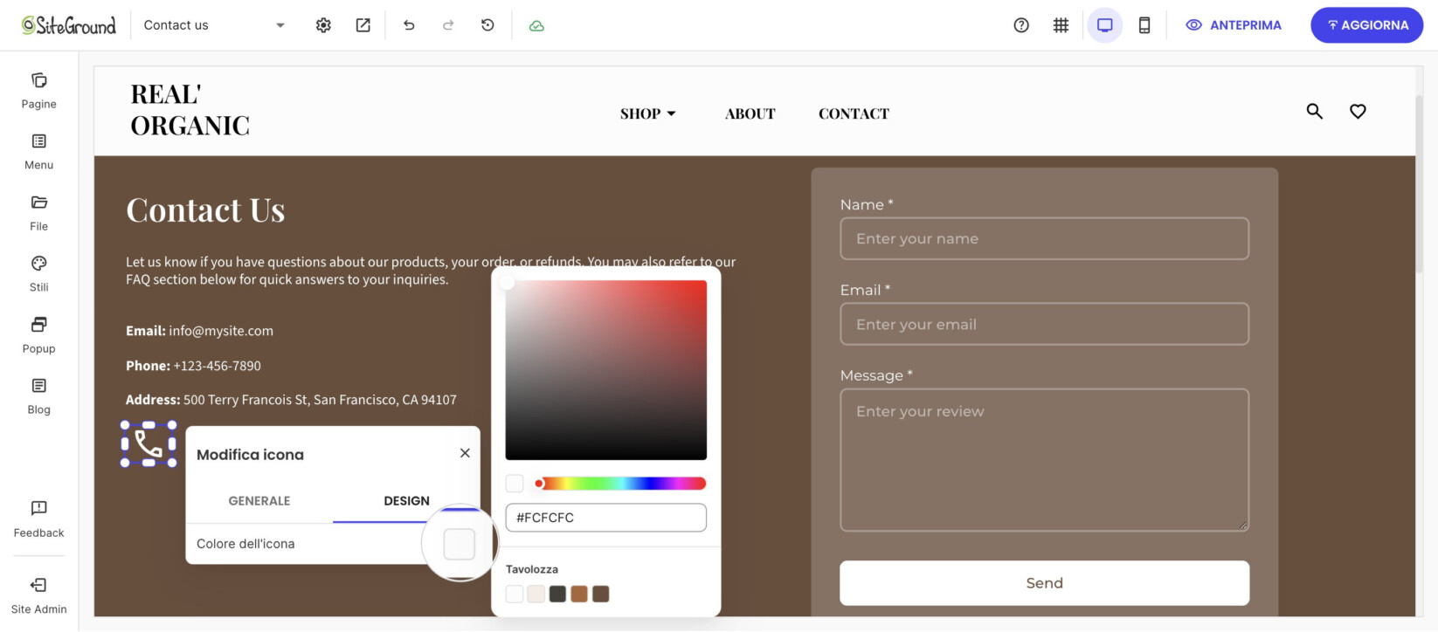
Task: Open the Feedback option in the sidebar
Action: (x=38, y=519)
